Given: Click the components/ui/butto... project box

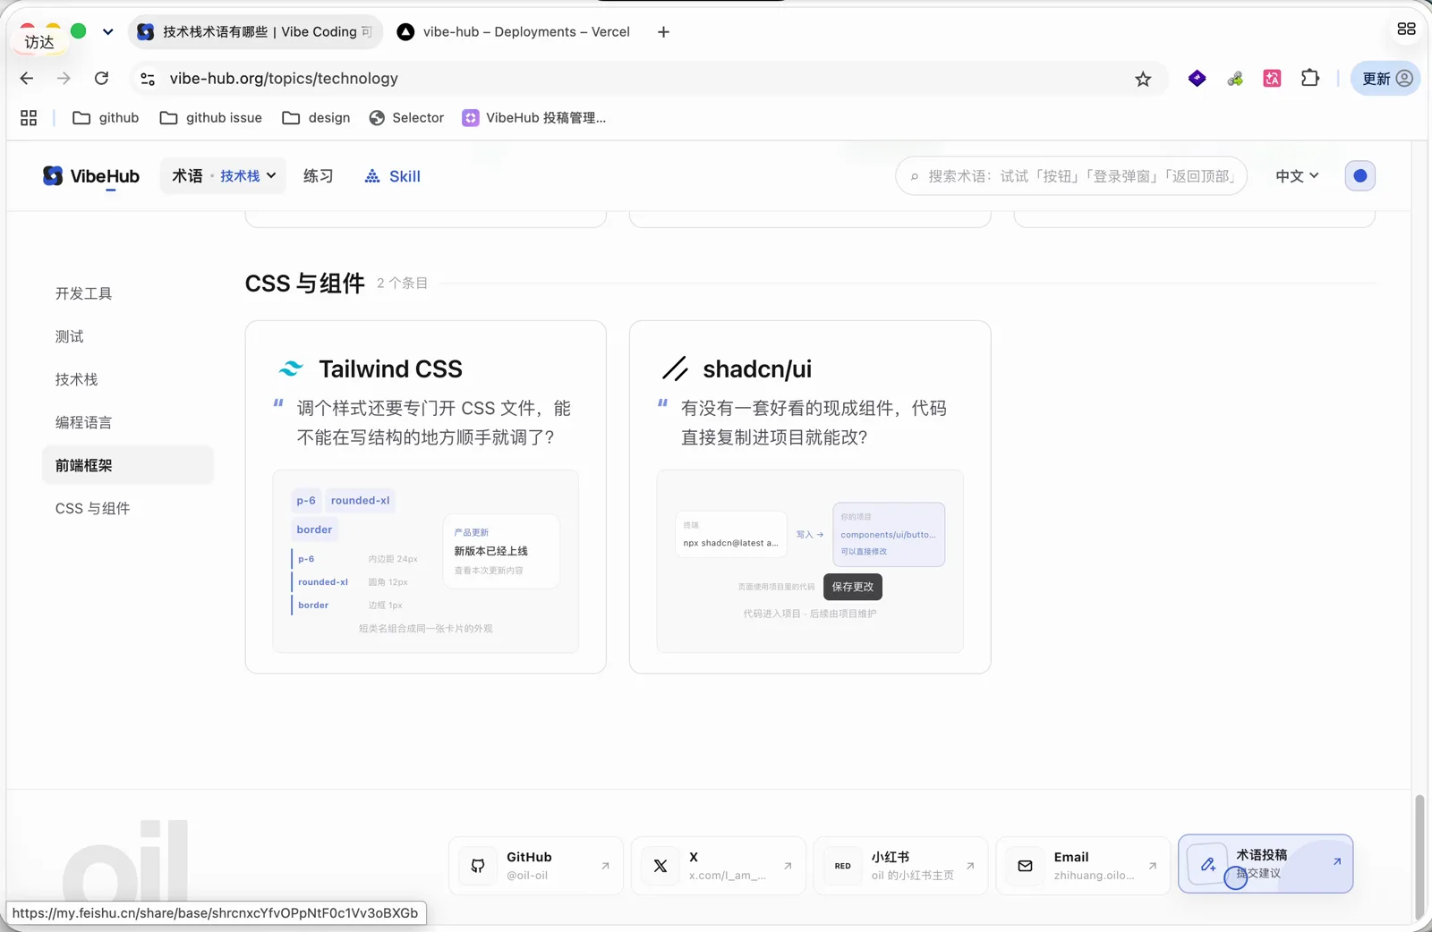Looking at the screenshot, I should (889, 534).
